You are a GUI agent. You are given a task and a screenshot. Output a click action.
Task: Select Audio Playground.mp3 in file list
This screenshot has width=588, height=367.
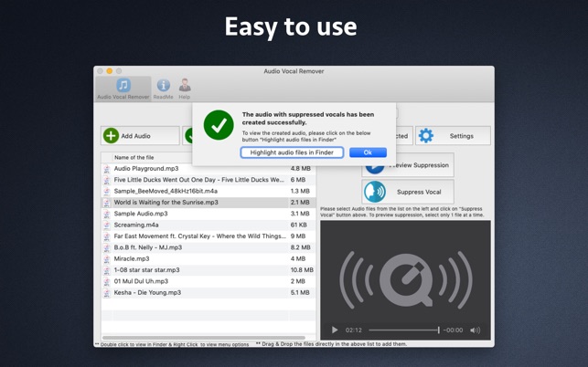pyautogui.click(x=146, y=169)
